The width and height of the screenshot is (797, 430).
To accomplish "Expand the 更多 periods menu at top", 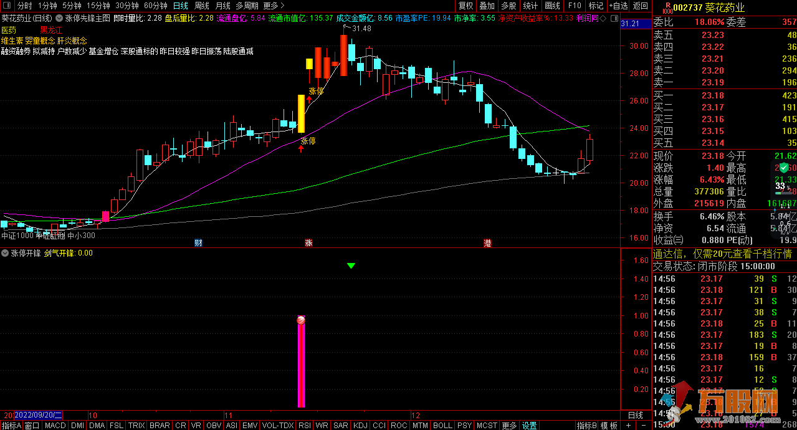I will tap(274, 6).
